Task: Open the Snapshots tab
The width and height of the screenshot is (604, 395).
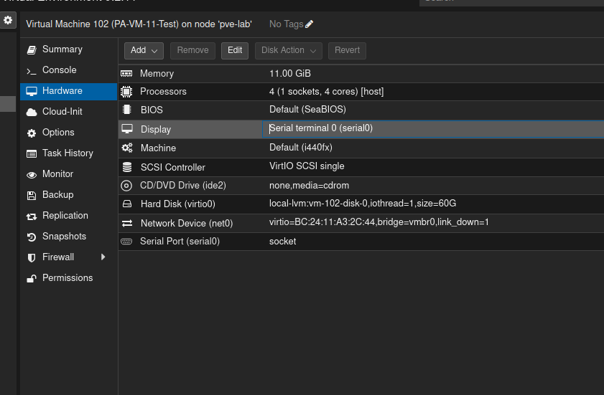Action: pyautogui.click(x=68, y=236)
